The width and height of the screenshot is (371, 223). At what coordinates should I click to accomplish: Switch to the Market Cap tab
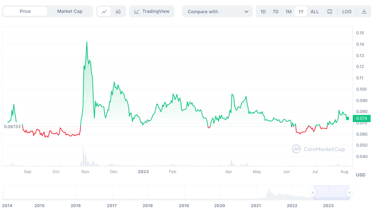[x=70, y=11]
